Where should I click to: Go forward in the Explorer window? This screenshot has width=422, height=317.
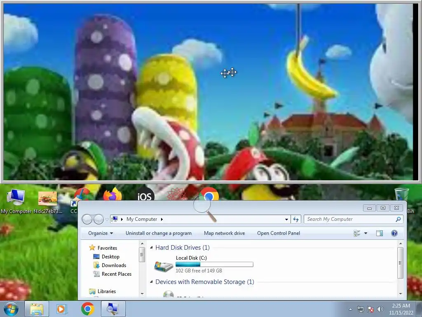98,219
